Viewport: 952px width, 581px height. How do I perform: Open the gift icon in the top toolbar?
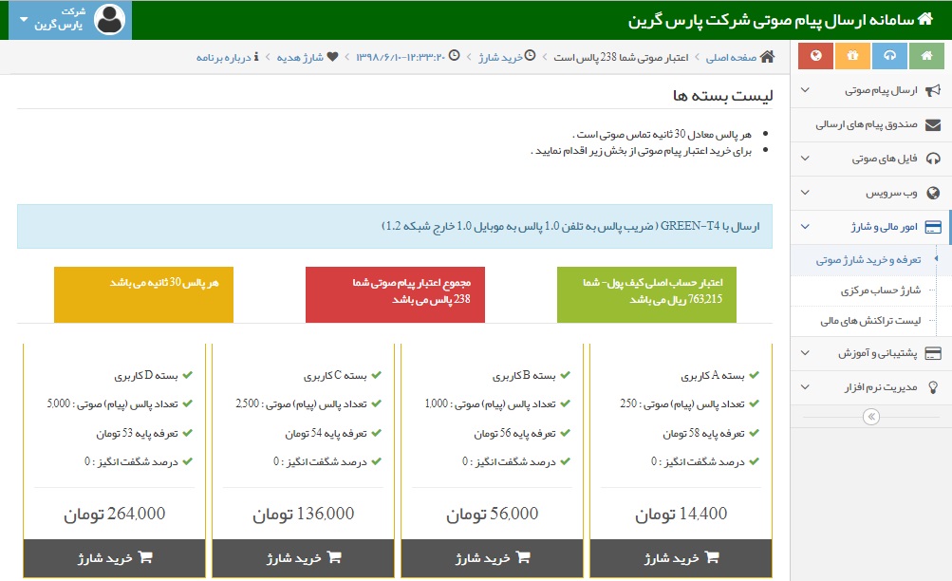coord(851,56)
